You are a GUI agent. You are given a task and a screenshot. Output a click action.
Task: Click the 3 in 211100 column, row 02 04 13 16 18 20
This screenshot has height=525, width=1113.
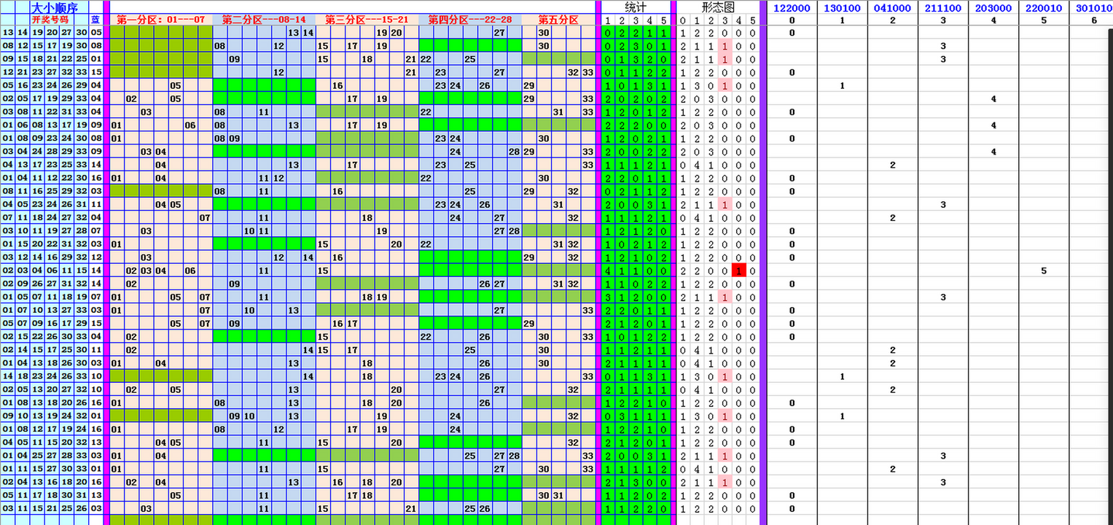[942, 482]
